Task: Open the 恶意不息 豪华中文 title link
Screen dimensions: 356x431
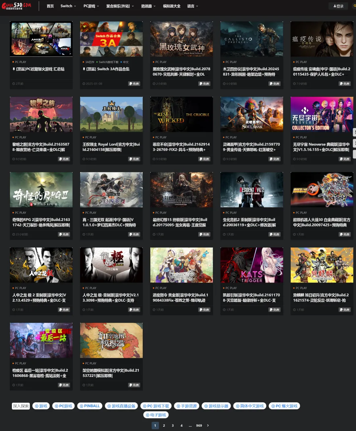Action: click(182, 147)
